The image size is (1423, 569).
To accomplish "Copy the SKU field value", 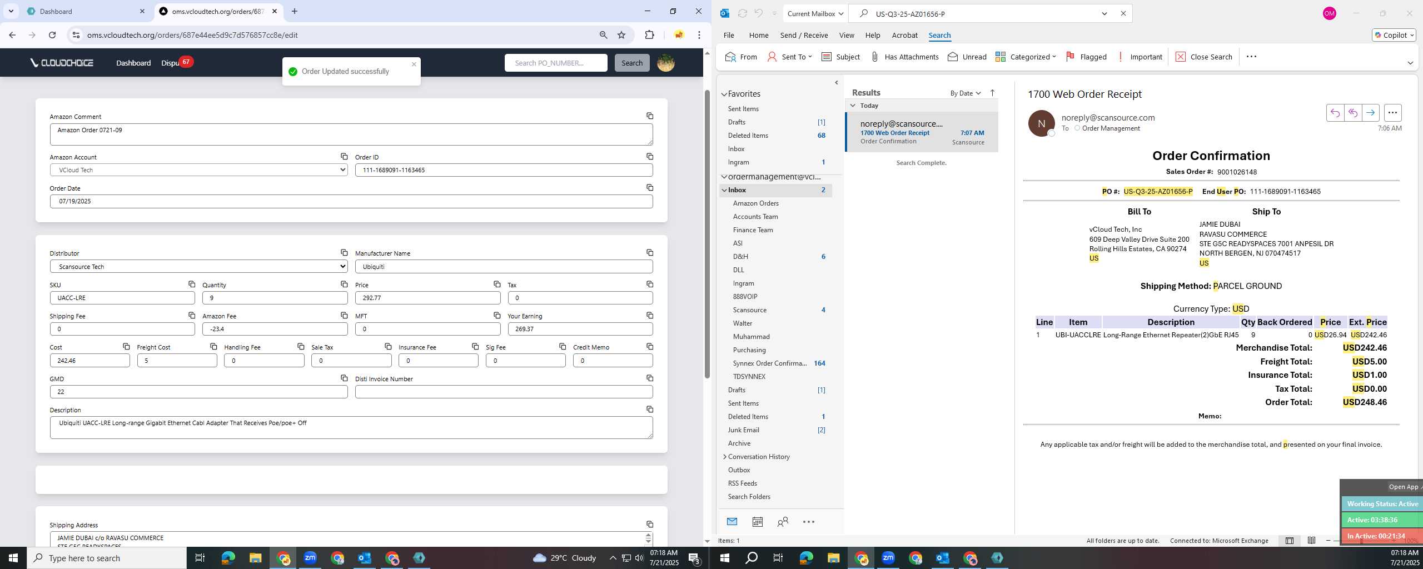I will [x=191, y=284].
